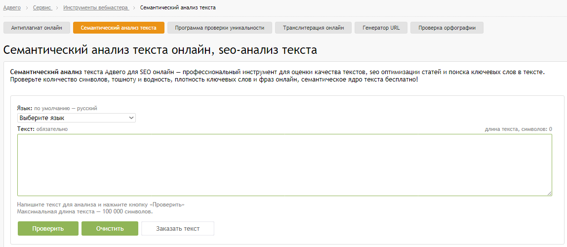Screen dimensions: 567x247
Task: Expand the Выберите язык dropdown
Action: point(76,118)
